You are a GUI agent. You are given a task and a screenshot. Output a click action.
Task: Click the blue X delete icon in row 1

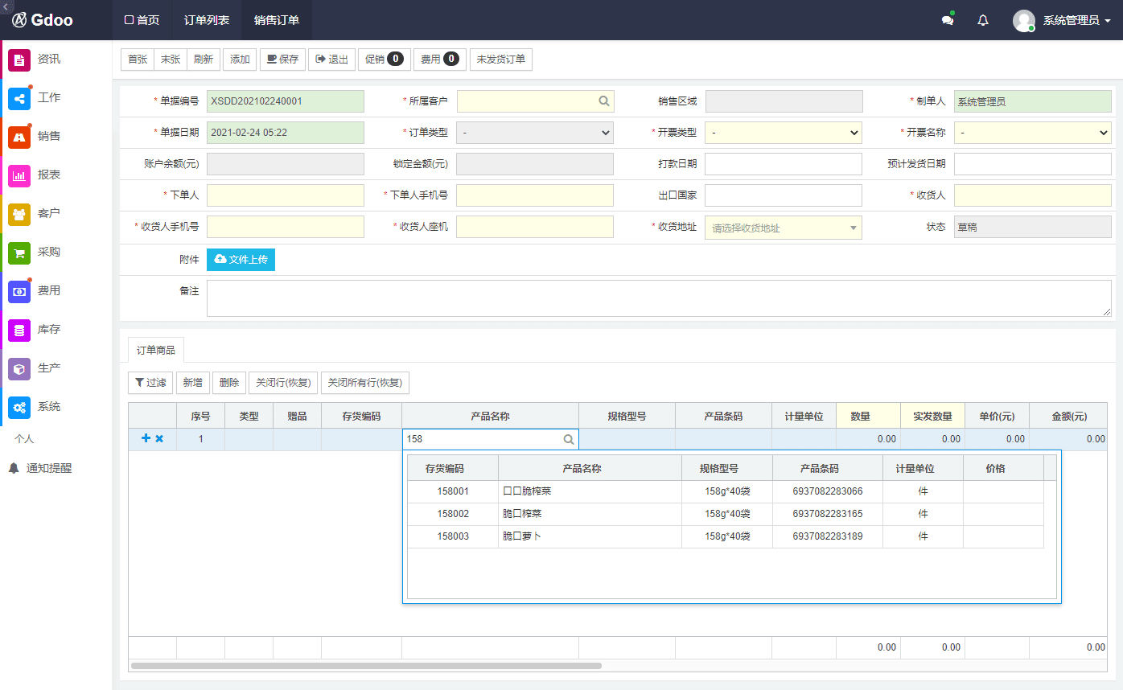pyautogui.click(x=159, y=438)
